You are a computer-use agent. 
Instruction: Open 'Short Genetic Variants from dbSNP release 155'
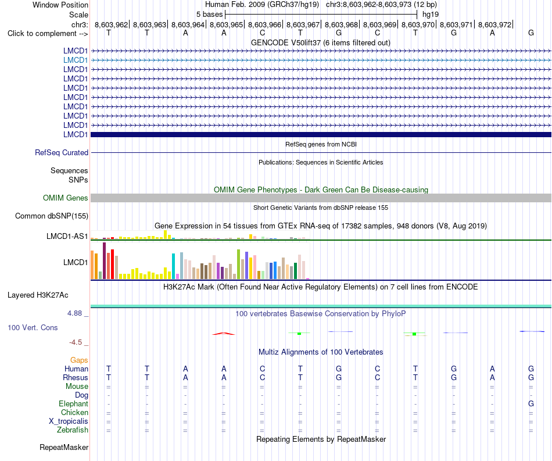point(321,208)
